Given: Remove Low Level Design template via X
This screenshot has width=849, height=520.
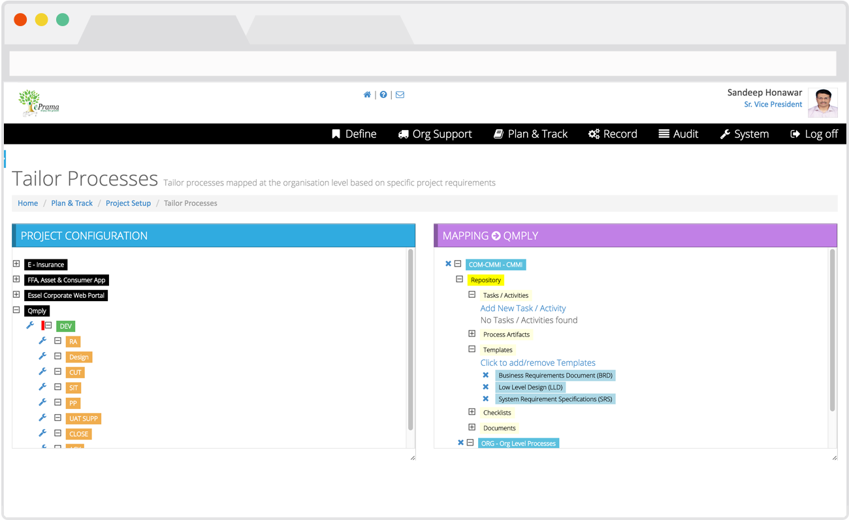Looking at the screenshot, I should point(485,387).
